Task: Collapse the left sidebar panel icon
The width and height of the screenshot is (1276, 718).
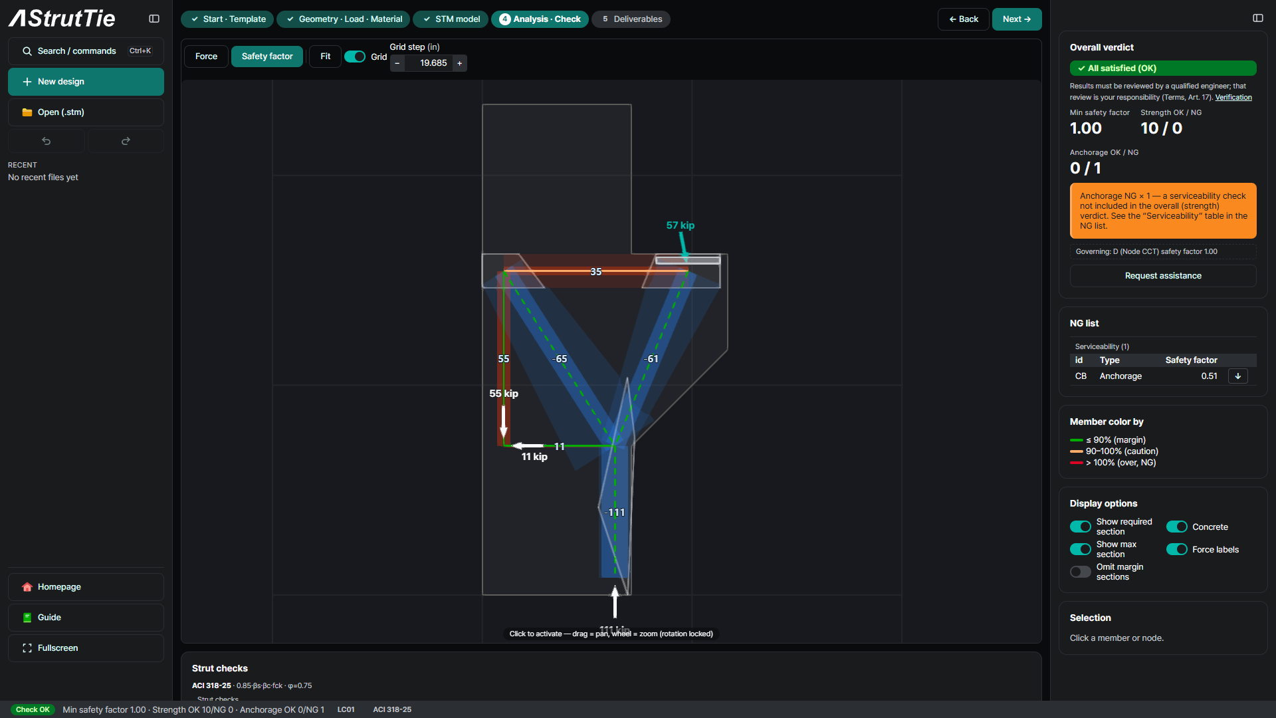Action: tap(154, 19)
